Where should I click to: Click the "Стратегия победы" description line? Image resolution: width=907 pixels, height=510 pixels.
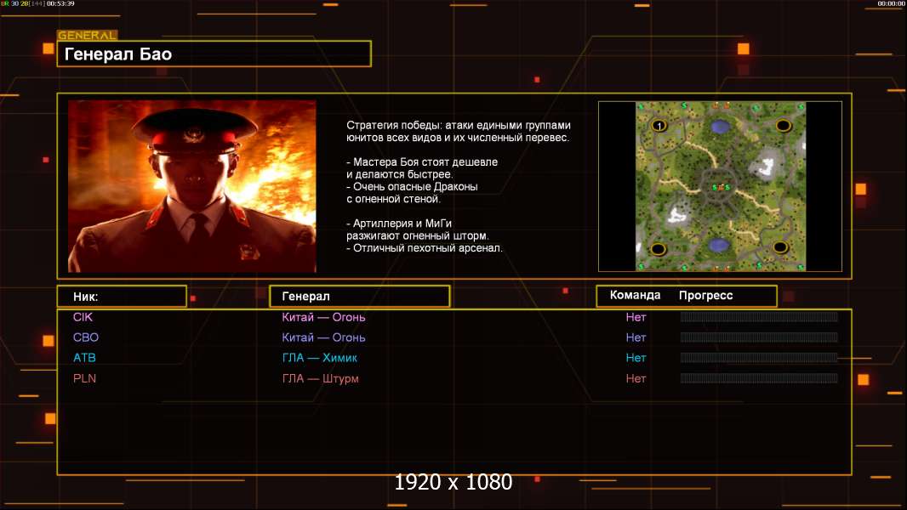(x=459, y=125)
